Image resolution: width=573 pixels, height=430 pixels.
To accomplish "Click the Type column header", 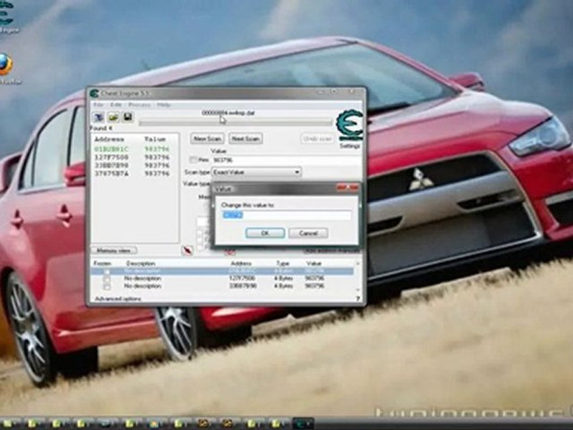I will (x=283, y=263).
